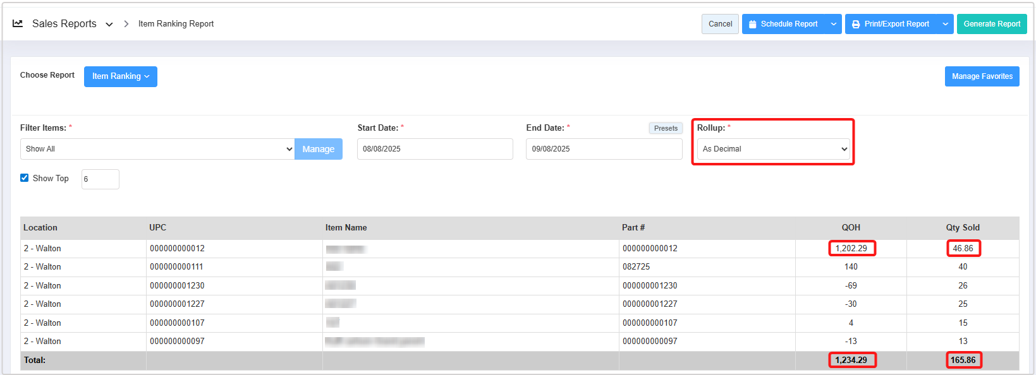Toggle the Show Top checkbox
This screenshot has width=1036, height=375.
(25, 178)
